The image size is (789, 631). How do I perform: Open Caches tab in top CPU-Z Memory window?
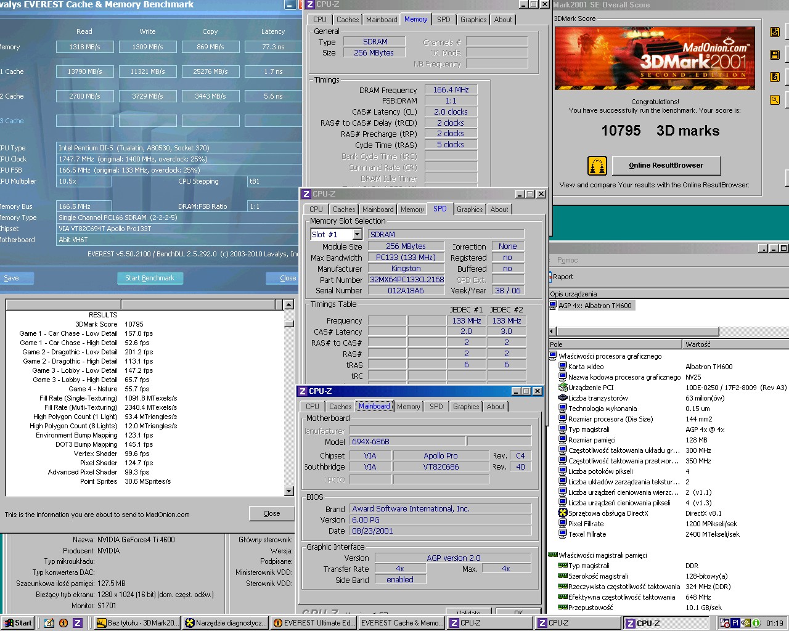[348, 20]
